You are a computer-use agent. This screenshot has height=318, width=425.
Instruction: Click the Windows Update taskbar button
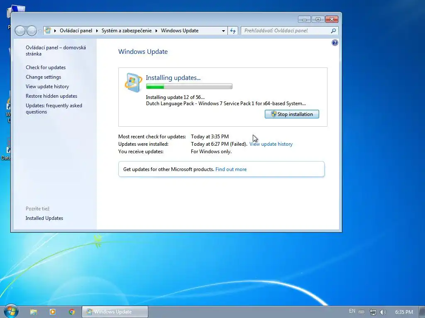115,312
